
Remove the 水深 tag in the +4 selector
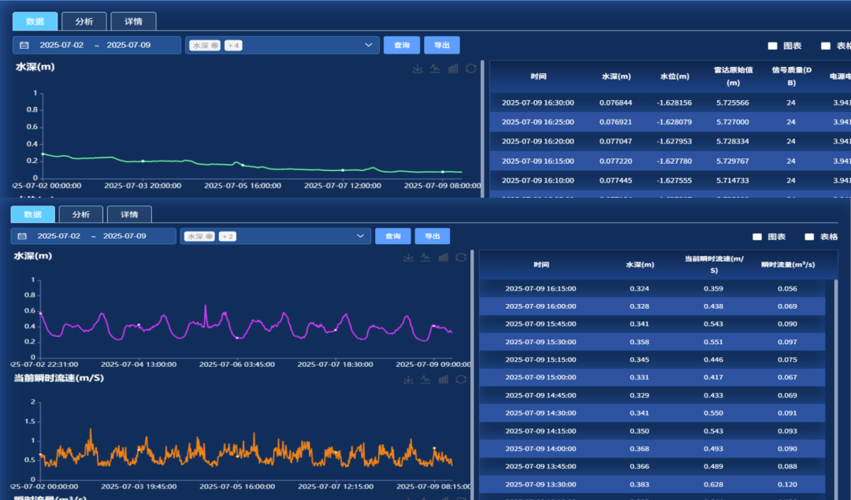coord(214,46)
